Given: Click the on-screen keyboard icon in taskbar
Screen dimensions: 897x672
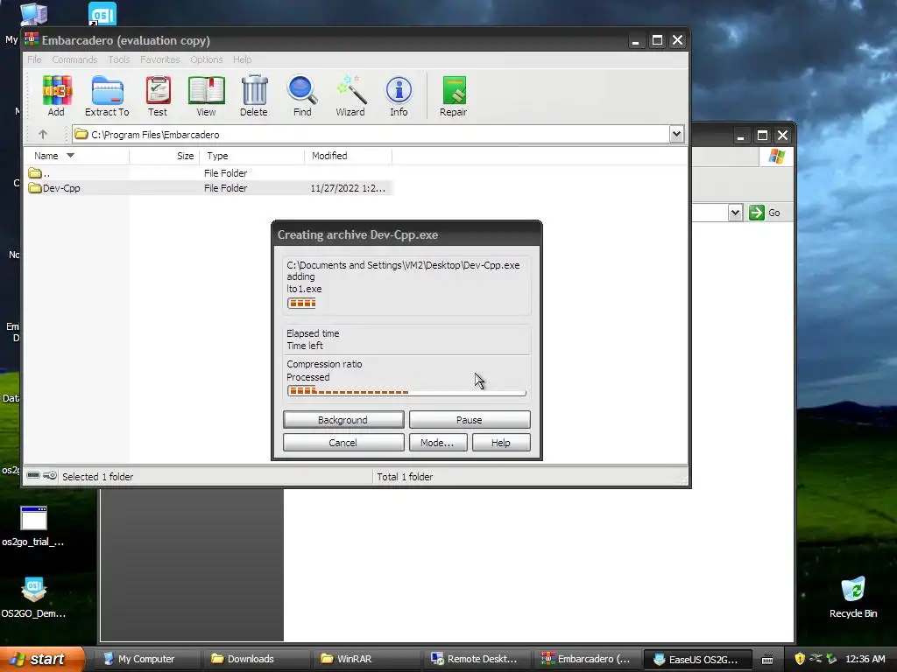Looking at the screenshot, I should coord(767,660).
